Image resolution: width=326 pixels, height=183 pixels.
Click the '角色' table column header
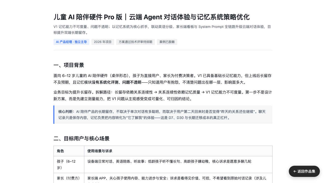(x=69, y=151)
